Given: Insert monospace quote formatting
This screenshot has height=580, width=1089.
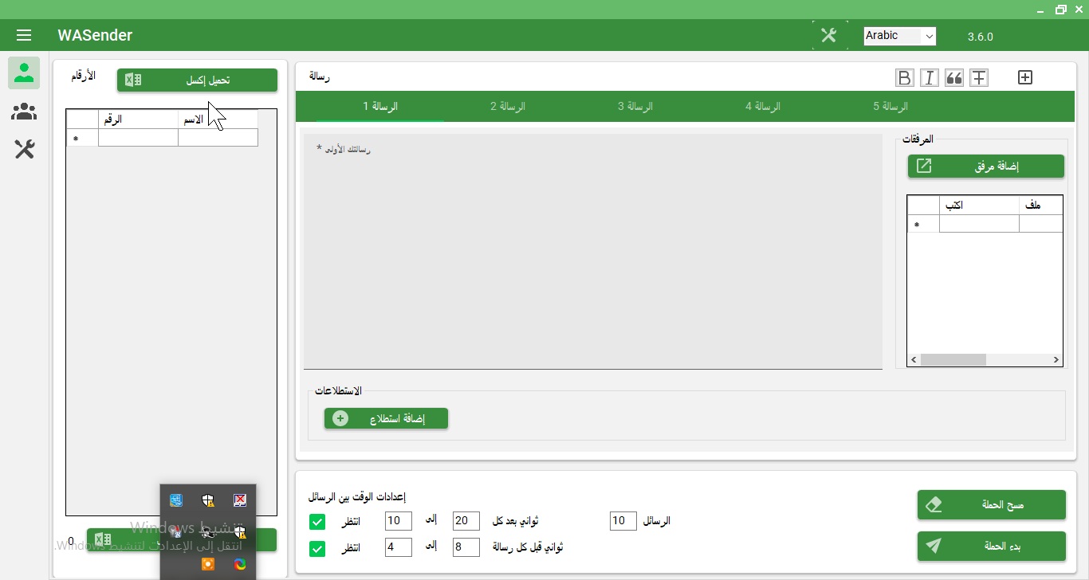Looking at the screenshot, I should (x=953, y=77).
